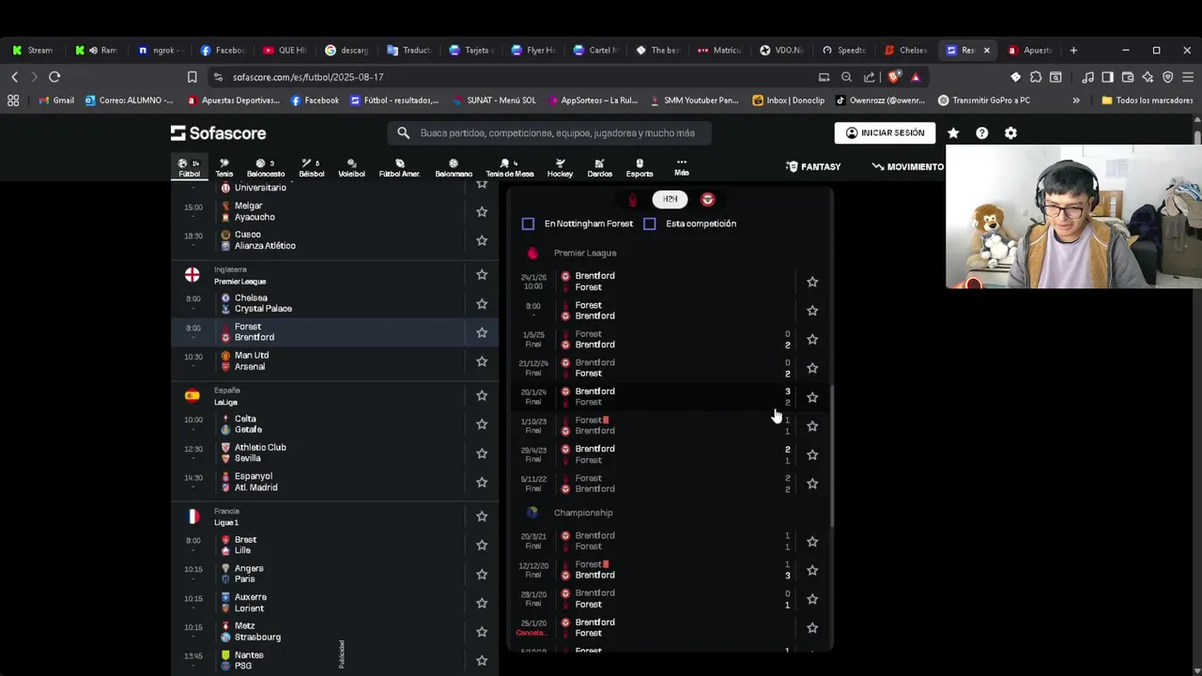Open favorites star in Sofascore header
The image size is (1202, 676).
[x=953, y=133]
